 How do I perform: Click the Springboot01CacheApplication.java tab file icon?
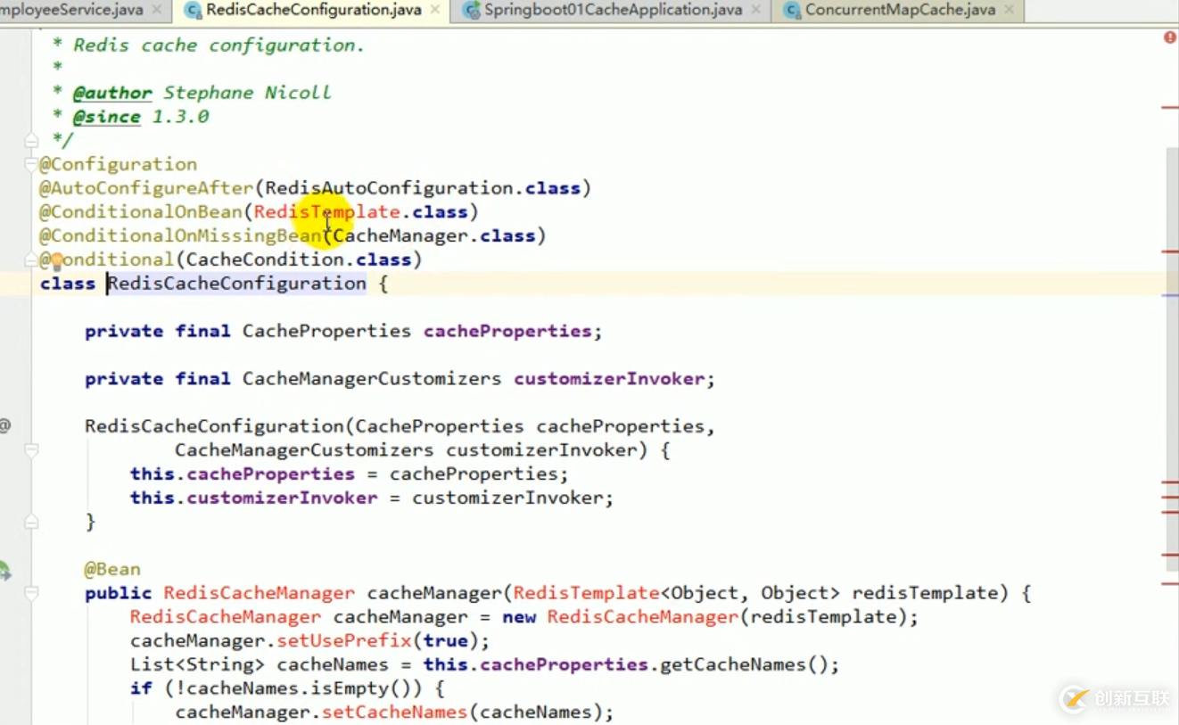click(x=472, y=11)
